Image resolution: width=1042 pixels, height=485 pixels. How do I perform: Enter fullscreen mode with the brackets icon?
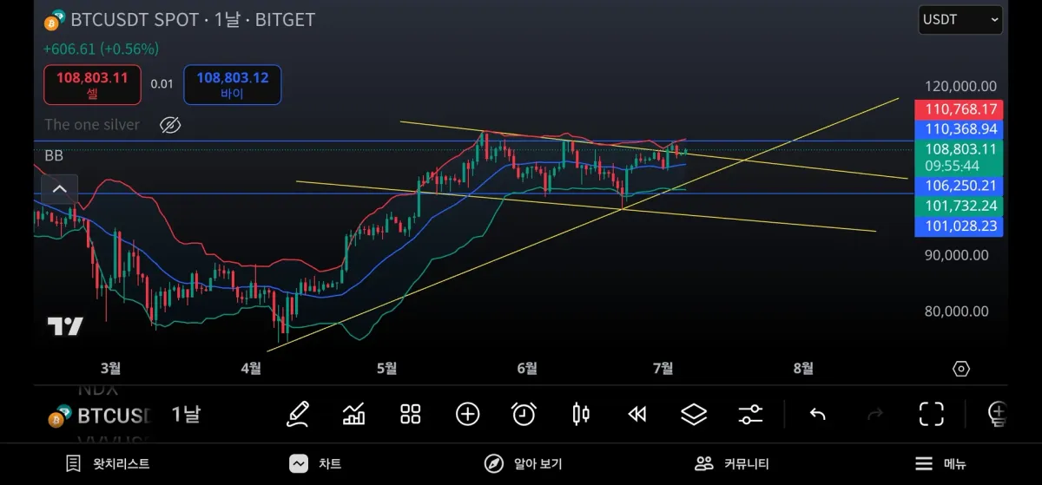click(x=932, y=414)
